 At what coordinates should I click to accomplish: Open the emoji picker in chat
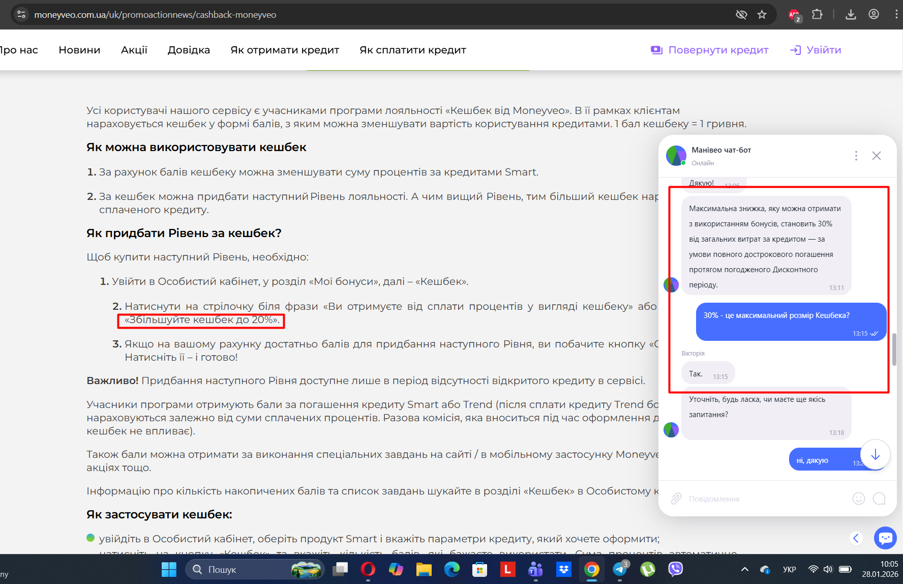click(x=859, y=499)
